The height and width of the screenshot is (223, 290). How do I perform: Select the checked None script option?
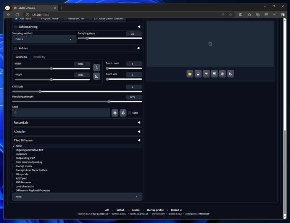click(77, 146)
